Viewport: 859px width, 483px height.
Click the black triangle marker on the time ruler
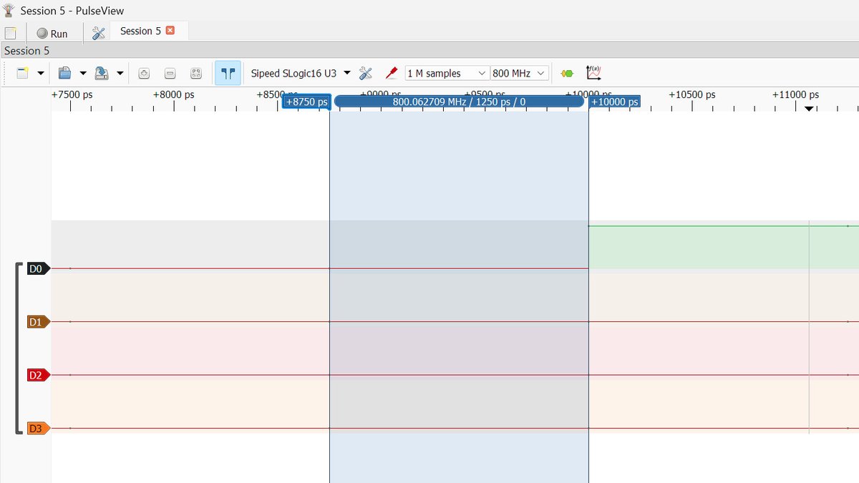[809, 109]
